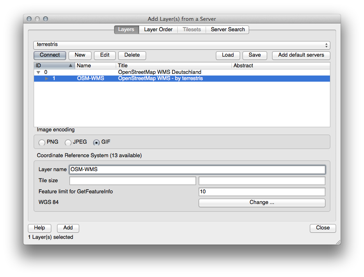Click Change to pick another CRS

click(261, 202)
